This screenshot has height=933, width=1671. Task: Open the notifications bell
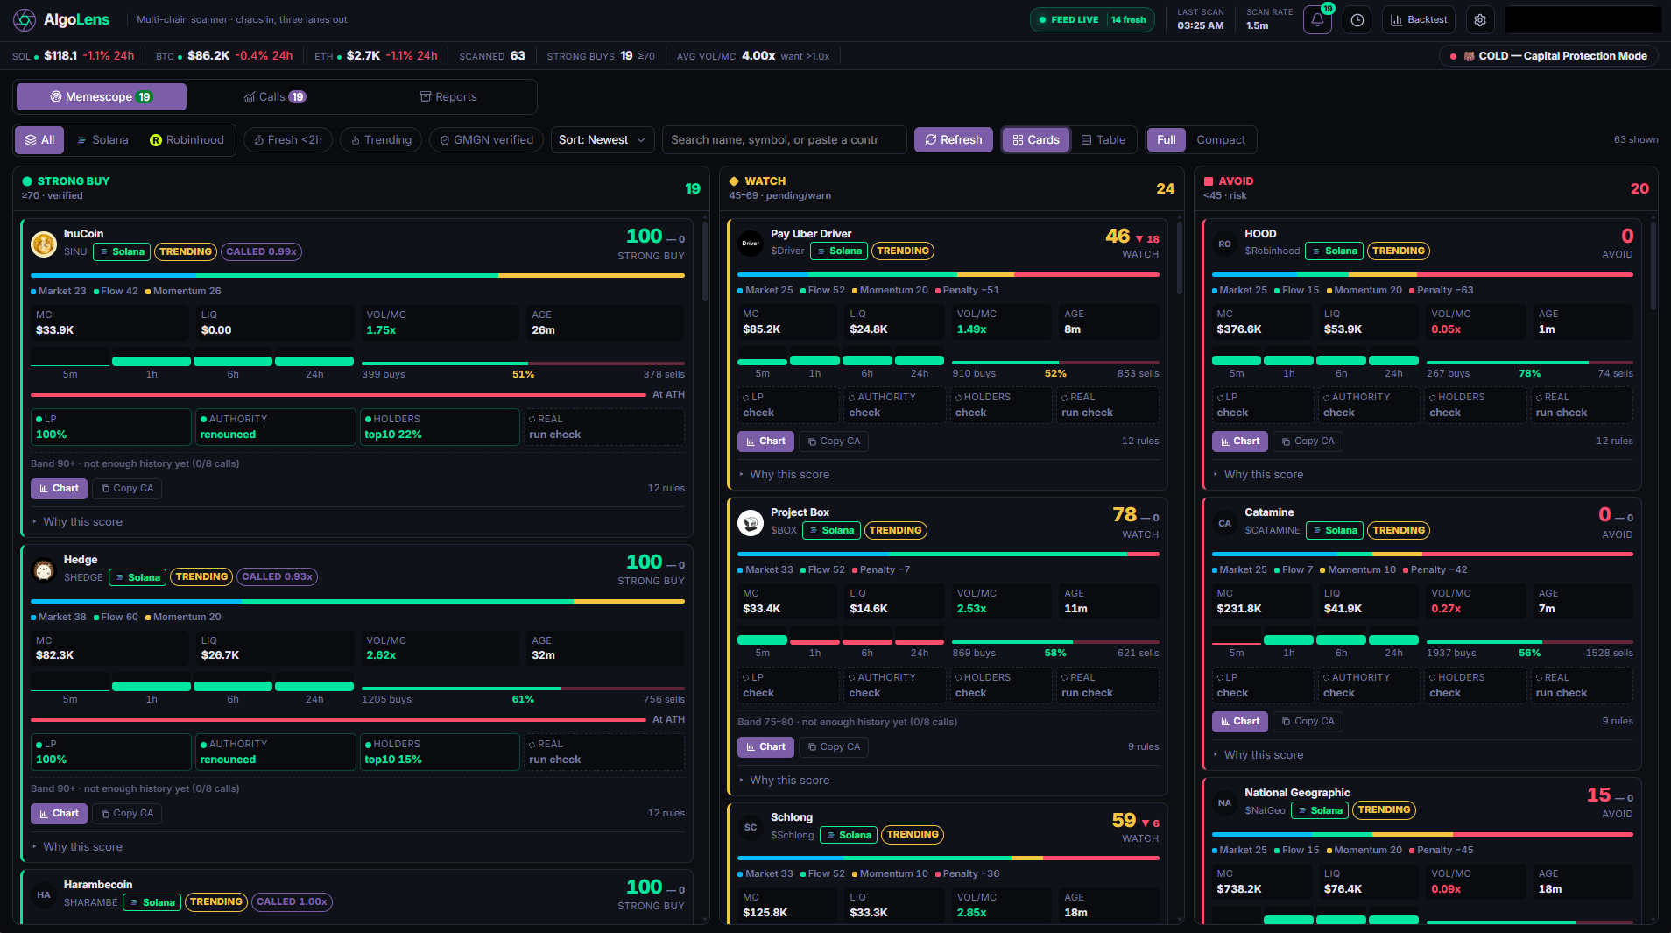[1317, 20]
